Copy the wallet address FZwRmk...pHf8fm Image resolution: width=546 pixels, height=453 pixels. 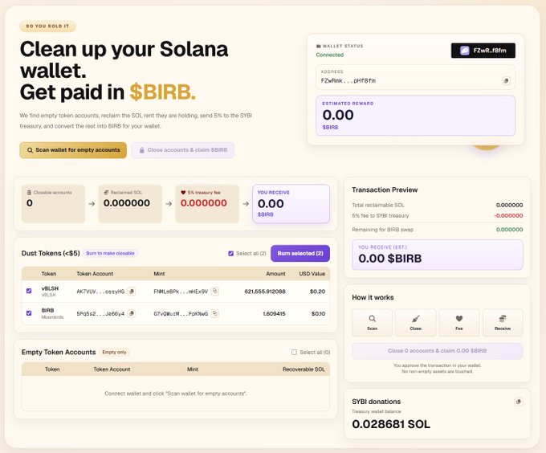[506, 81]
